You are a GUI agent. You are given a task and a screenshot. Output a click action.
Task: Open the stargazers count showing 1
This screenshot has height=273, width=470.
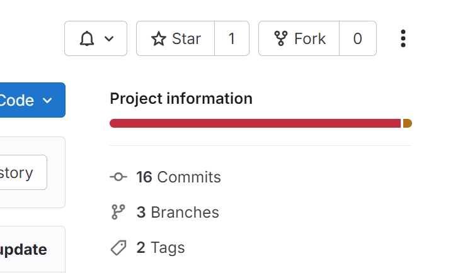click(232, 39)
